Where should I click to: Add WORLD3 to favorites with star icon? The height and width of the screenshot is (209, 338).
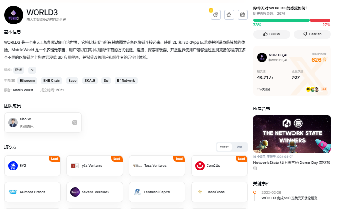coord(229,15)
